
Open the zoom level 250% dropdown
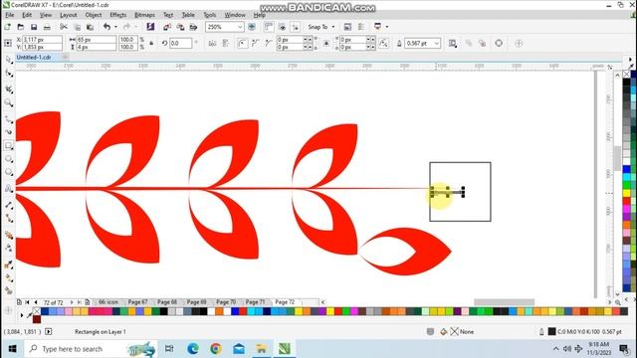pos(240,27)
